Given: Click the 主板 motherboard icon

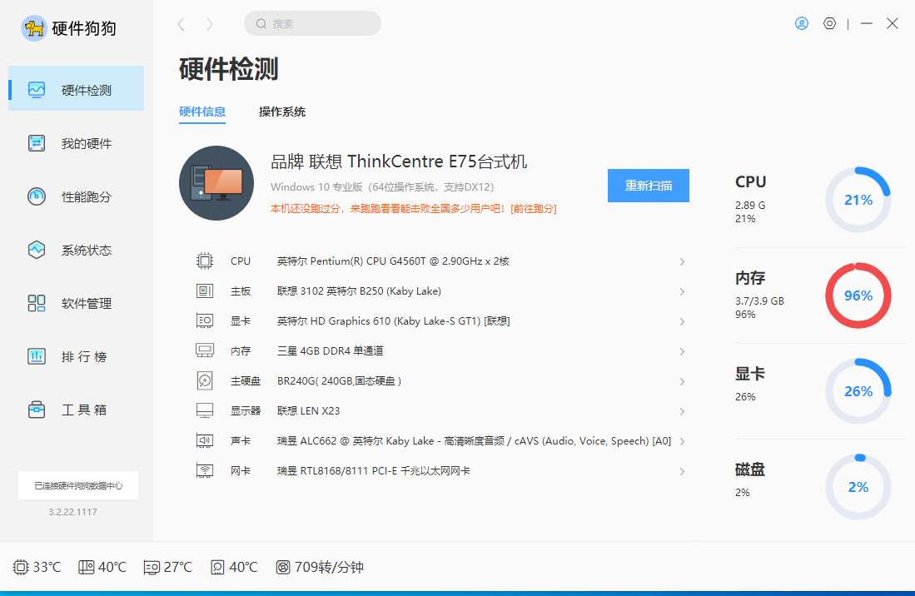Looking at the screenshot, I should (x=205, y=291).
